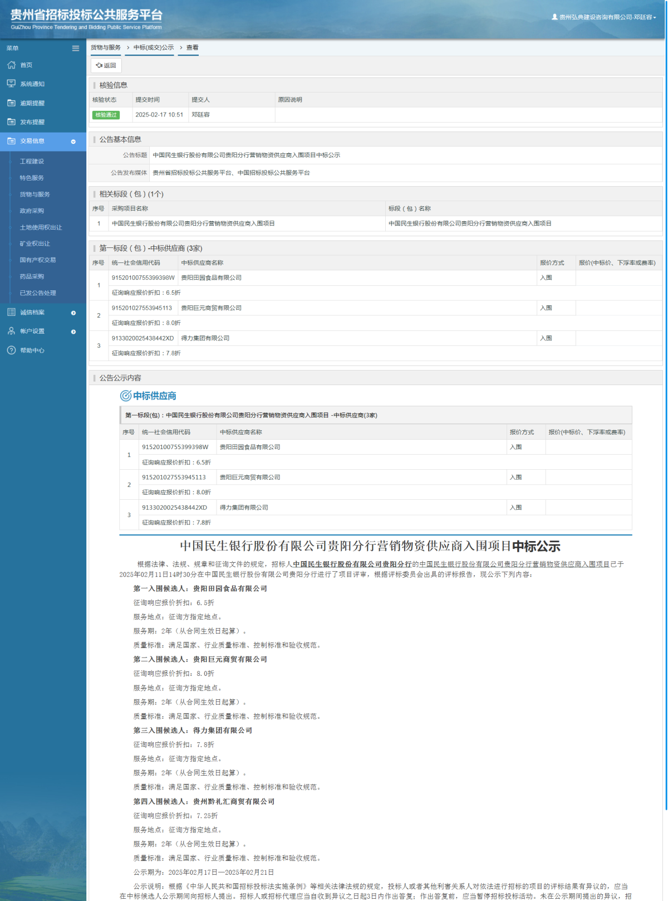
Task: Click the 返回 back button
Action: [106, 65]
